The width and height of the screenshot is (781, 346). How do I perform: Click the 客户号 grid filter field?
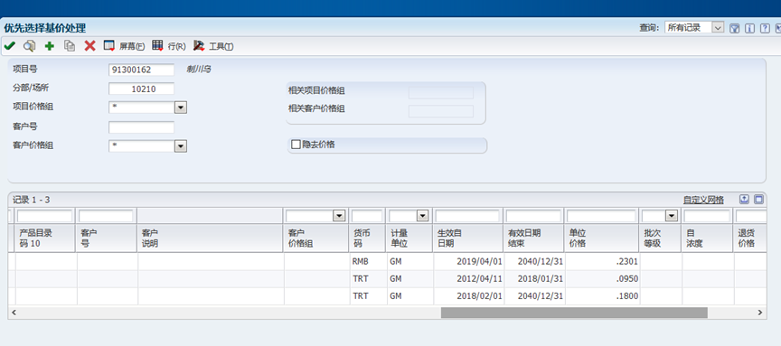(x=106, y=216)
